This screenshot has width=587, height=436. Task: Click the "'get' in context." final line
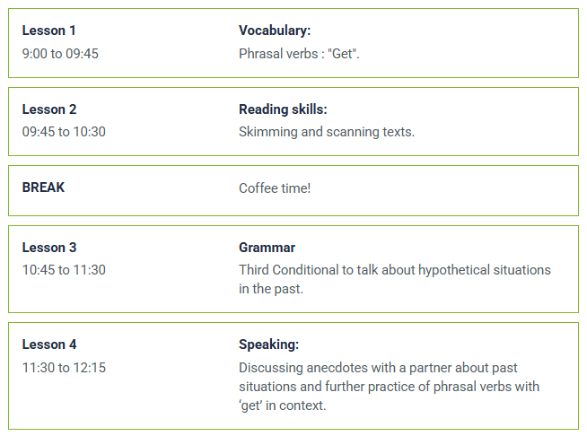pyautogui.click(x=283, y=405)
